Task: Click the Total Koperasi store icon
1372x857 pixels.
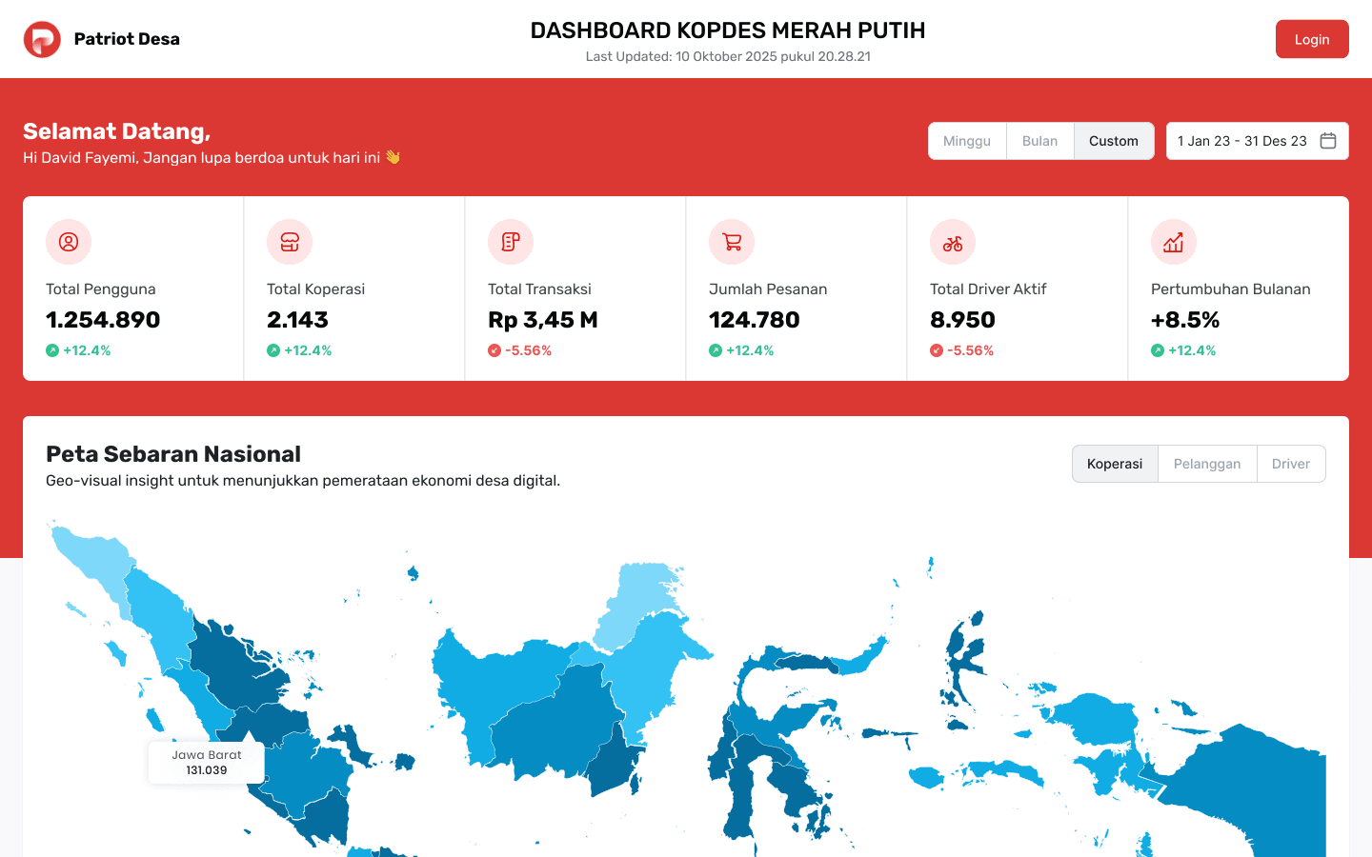Action: coord(290,242)
